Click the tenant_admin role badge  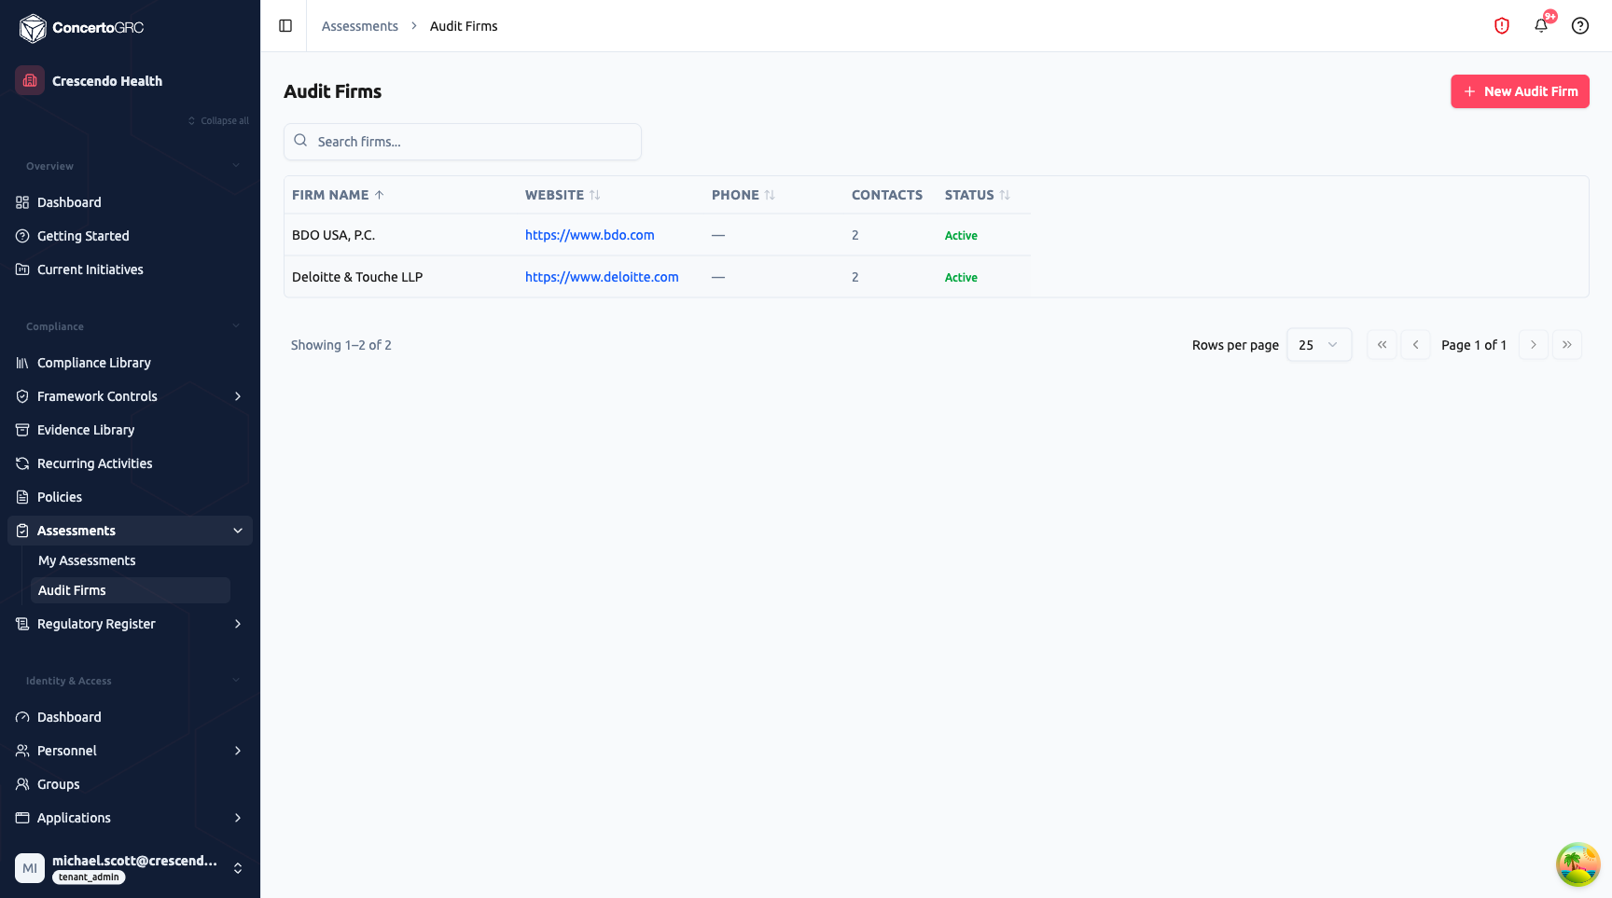point(89,877)
